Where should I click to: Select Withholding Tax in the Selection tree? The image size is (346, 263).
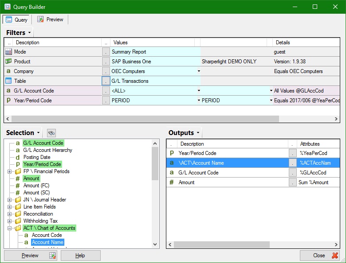pos(40,221)
